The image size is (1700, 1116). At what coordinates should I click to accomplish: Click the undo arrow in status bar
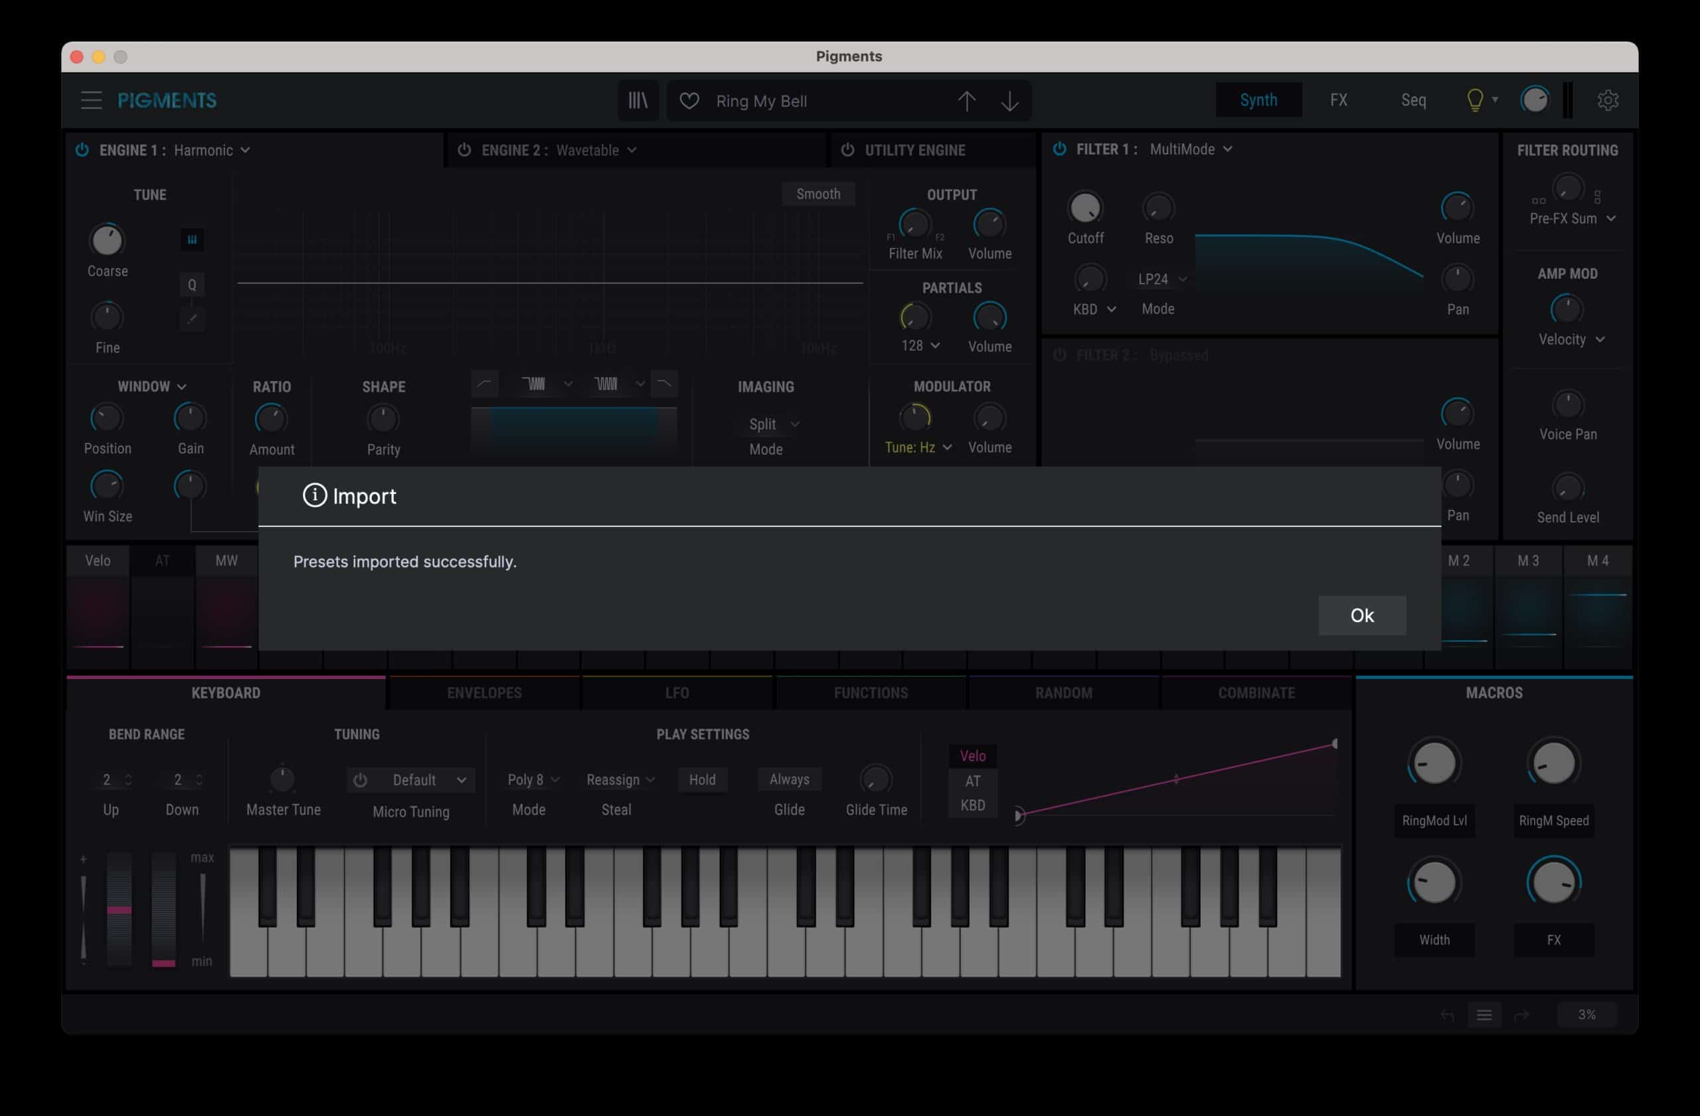(1447, 1014)
